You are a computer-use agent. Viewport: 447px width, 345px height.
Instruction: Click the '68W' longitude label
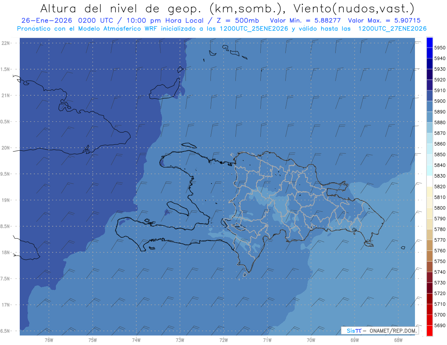point(398,340)
